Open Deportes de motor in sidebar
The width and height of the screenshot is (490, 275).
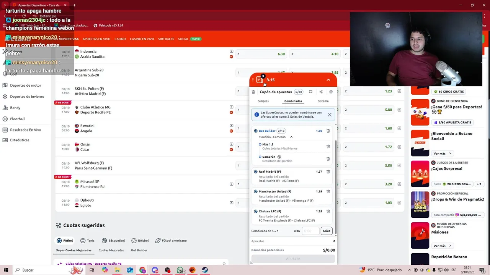point(25,86)
